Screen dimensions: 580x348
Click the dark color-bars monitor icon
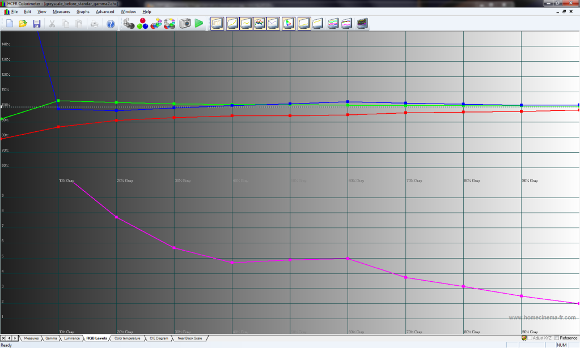click(x=362, y=24)
